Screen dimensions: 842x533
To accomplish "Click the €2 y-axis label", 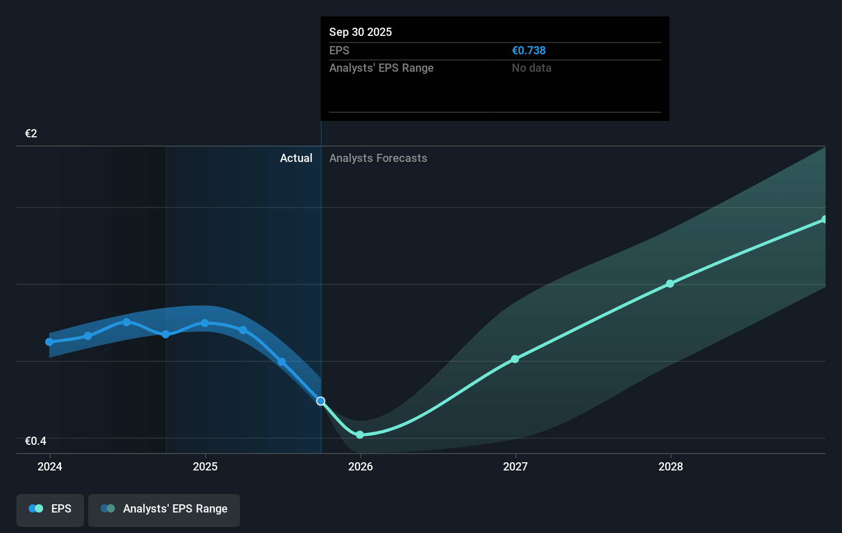I will point(31,134).
